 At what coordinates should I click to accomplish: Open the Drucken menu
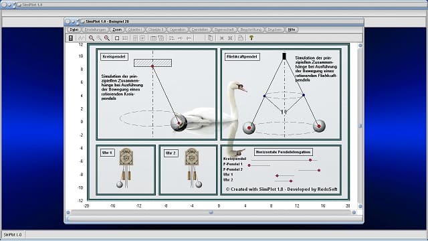tap(274, 29)
